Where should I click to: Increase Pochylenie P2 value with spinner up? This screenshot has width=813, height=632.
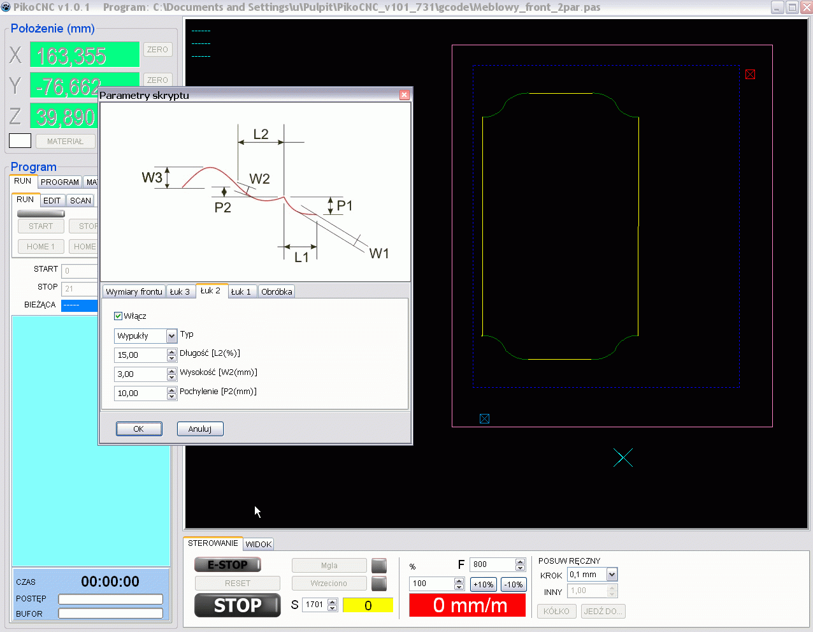pos(171,390)
